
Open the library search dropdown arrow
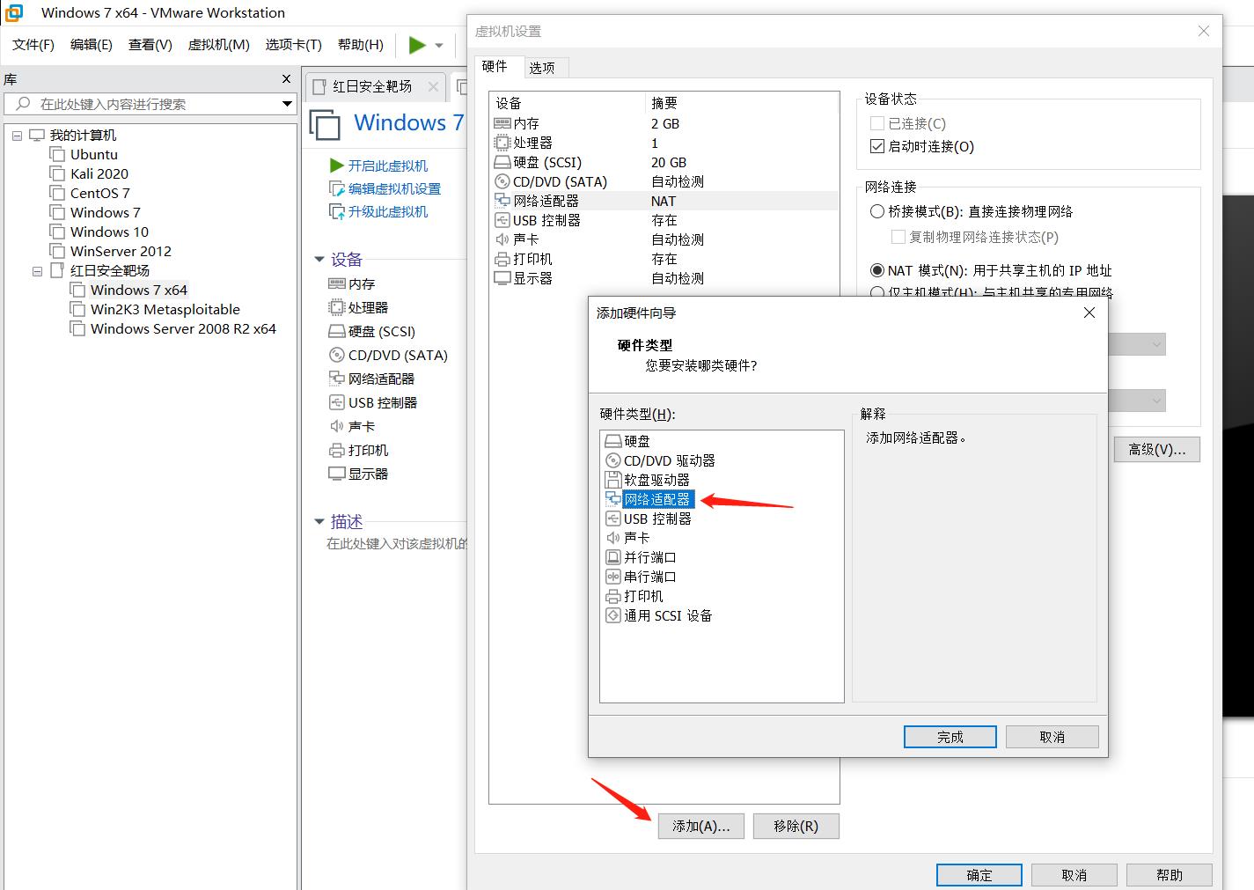pyautogui.click(x=287, y=104)
